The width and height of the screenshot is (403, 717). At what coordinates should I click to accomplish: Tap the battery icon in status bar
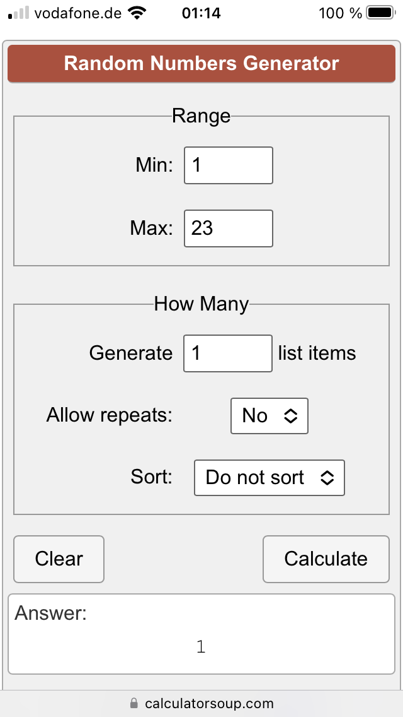click(x=380, y=13)
